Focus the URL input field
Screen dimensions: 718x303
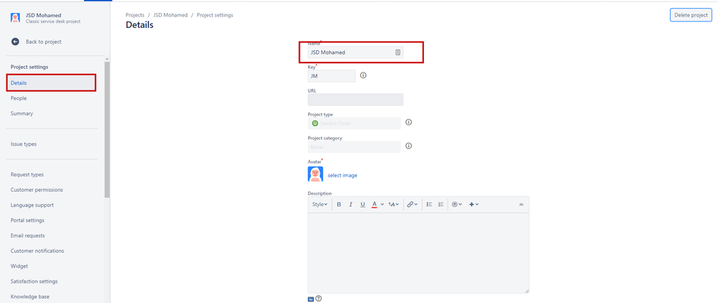point(355,99)
